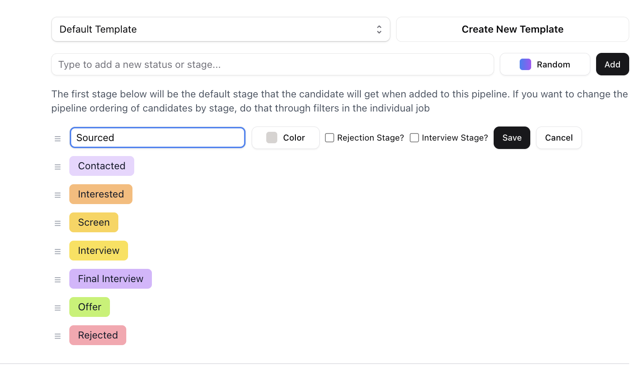Tick the Interview Stage checkbox
642x372 pixels.
pos(414,138)
